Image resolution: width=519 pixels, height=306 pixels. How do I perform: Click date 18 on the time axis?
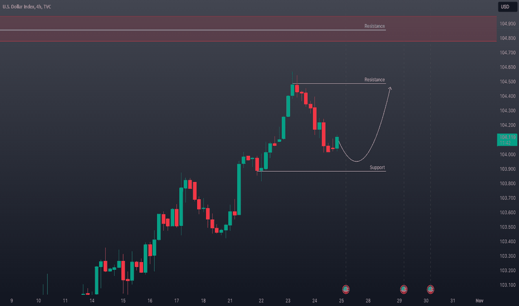click(203, 300)
